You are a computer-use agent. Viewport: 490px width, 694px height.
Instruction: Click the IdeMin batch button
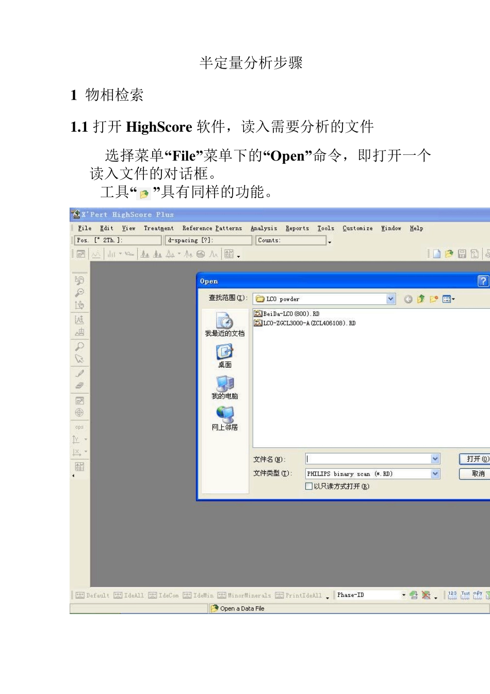pyautogui.click(x=198, y=595)
